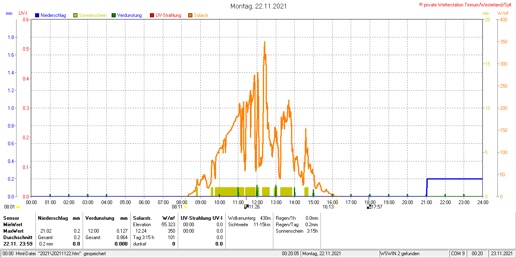Viewport: 516px width, 258px height.
Task: Click the status bar date Montag, 22.11.2021
Action: [x=322, y=254]
